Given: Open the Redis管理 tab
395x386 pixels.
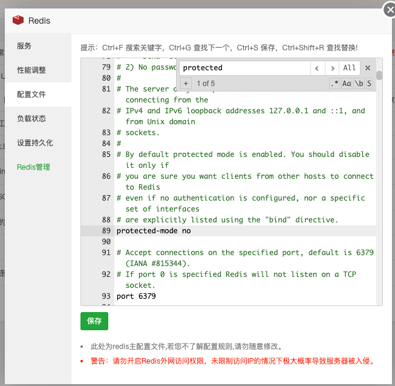Looking at the screenshot, I should pyautogui.click(x=38, y=167).
